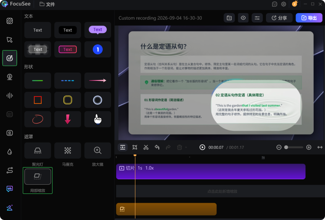The height and width of the screenshot is (220, 325).
Task: Insert the red square shape
Action: pos(37,100)
